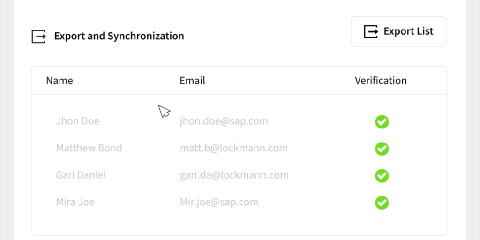Viewport: 480px width, 240px height.
Task: Click Matthew Bond's green verification checkmark
Action: click(382, 149)
